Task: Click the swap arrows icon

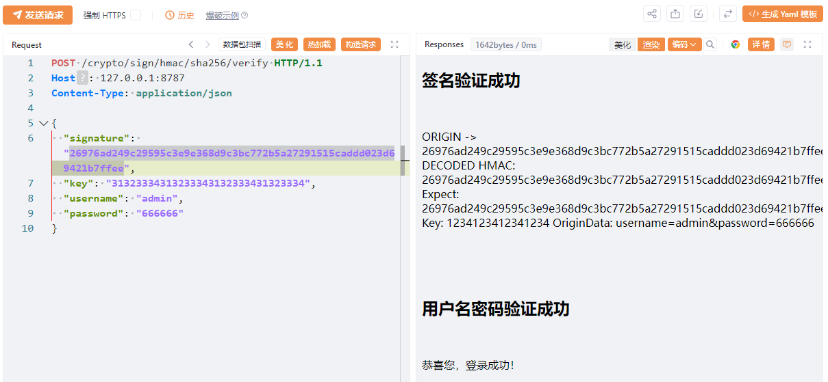Action: click(x=728, y=14)
